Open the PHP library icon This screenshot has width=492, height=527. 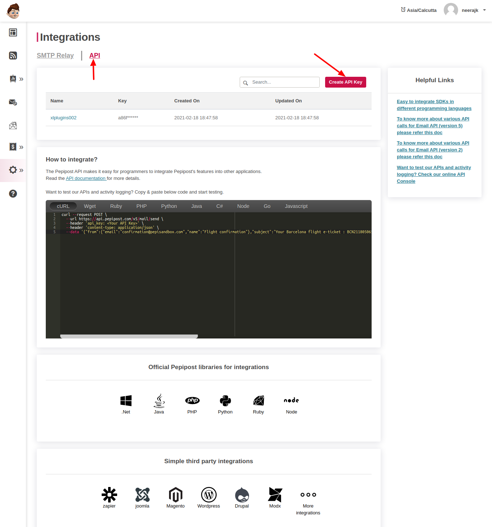[192, 400]
